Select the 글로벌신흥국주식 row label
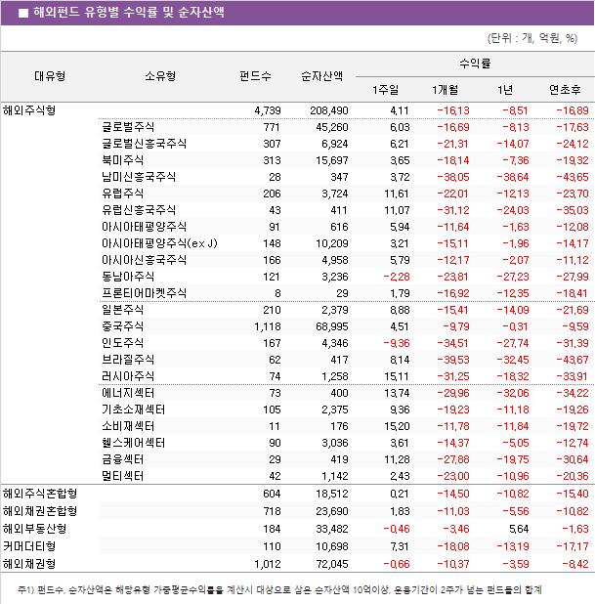The width and height of the screenshot is (595, 604). pyautogui.click(x=144, y=144)
